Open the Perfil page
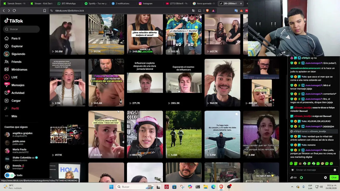This screenshot has height=191, width=340. [15, 108]
